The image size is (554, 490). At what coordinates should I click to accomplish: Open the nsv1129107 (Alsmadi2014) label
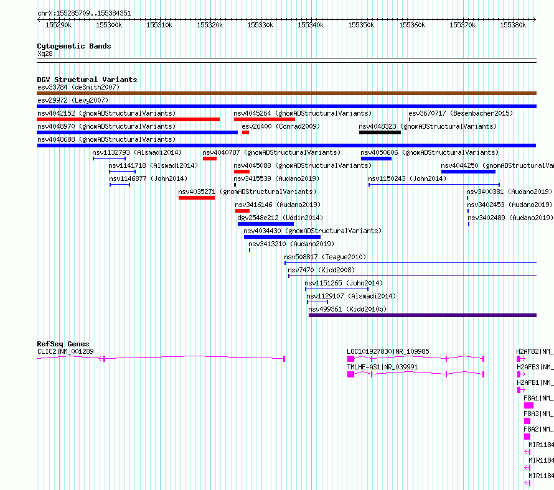coord(351,296)
